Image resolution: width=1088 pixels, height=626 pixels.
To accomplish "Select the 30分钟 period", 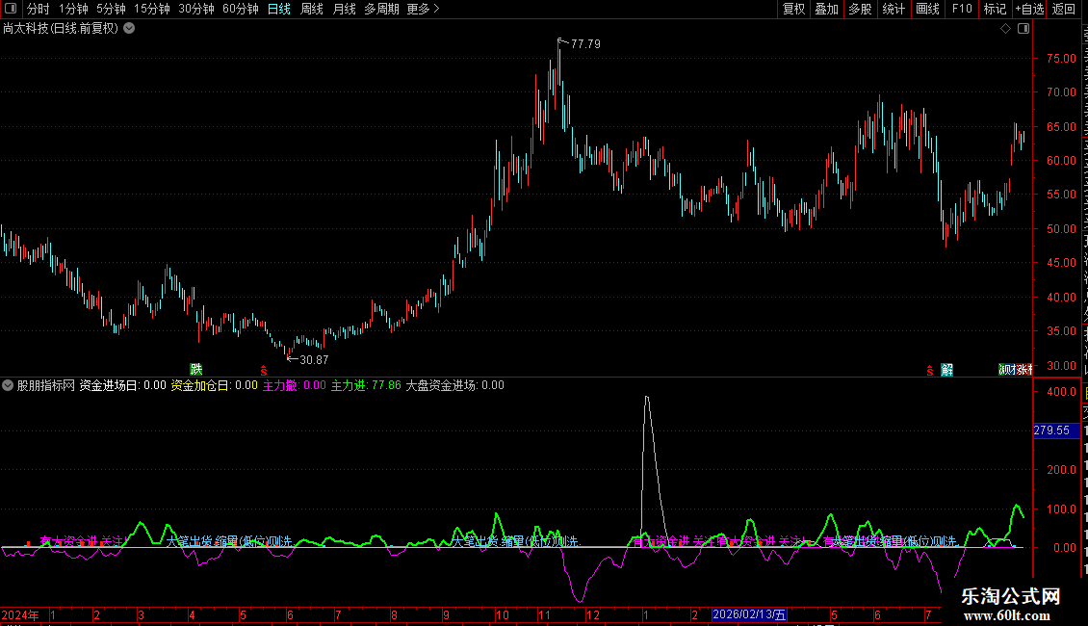I will coord(196,9).
